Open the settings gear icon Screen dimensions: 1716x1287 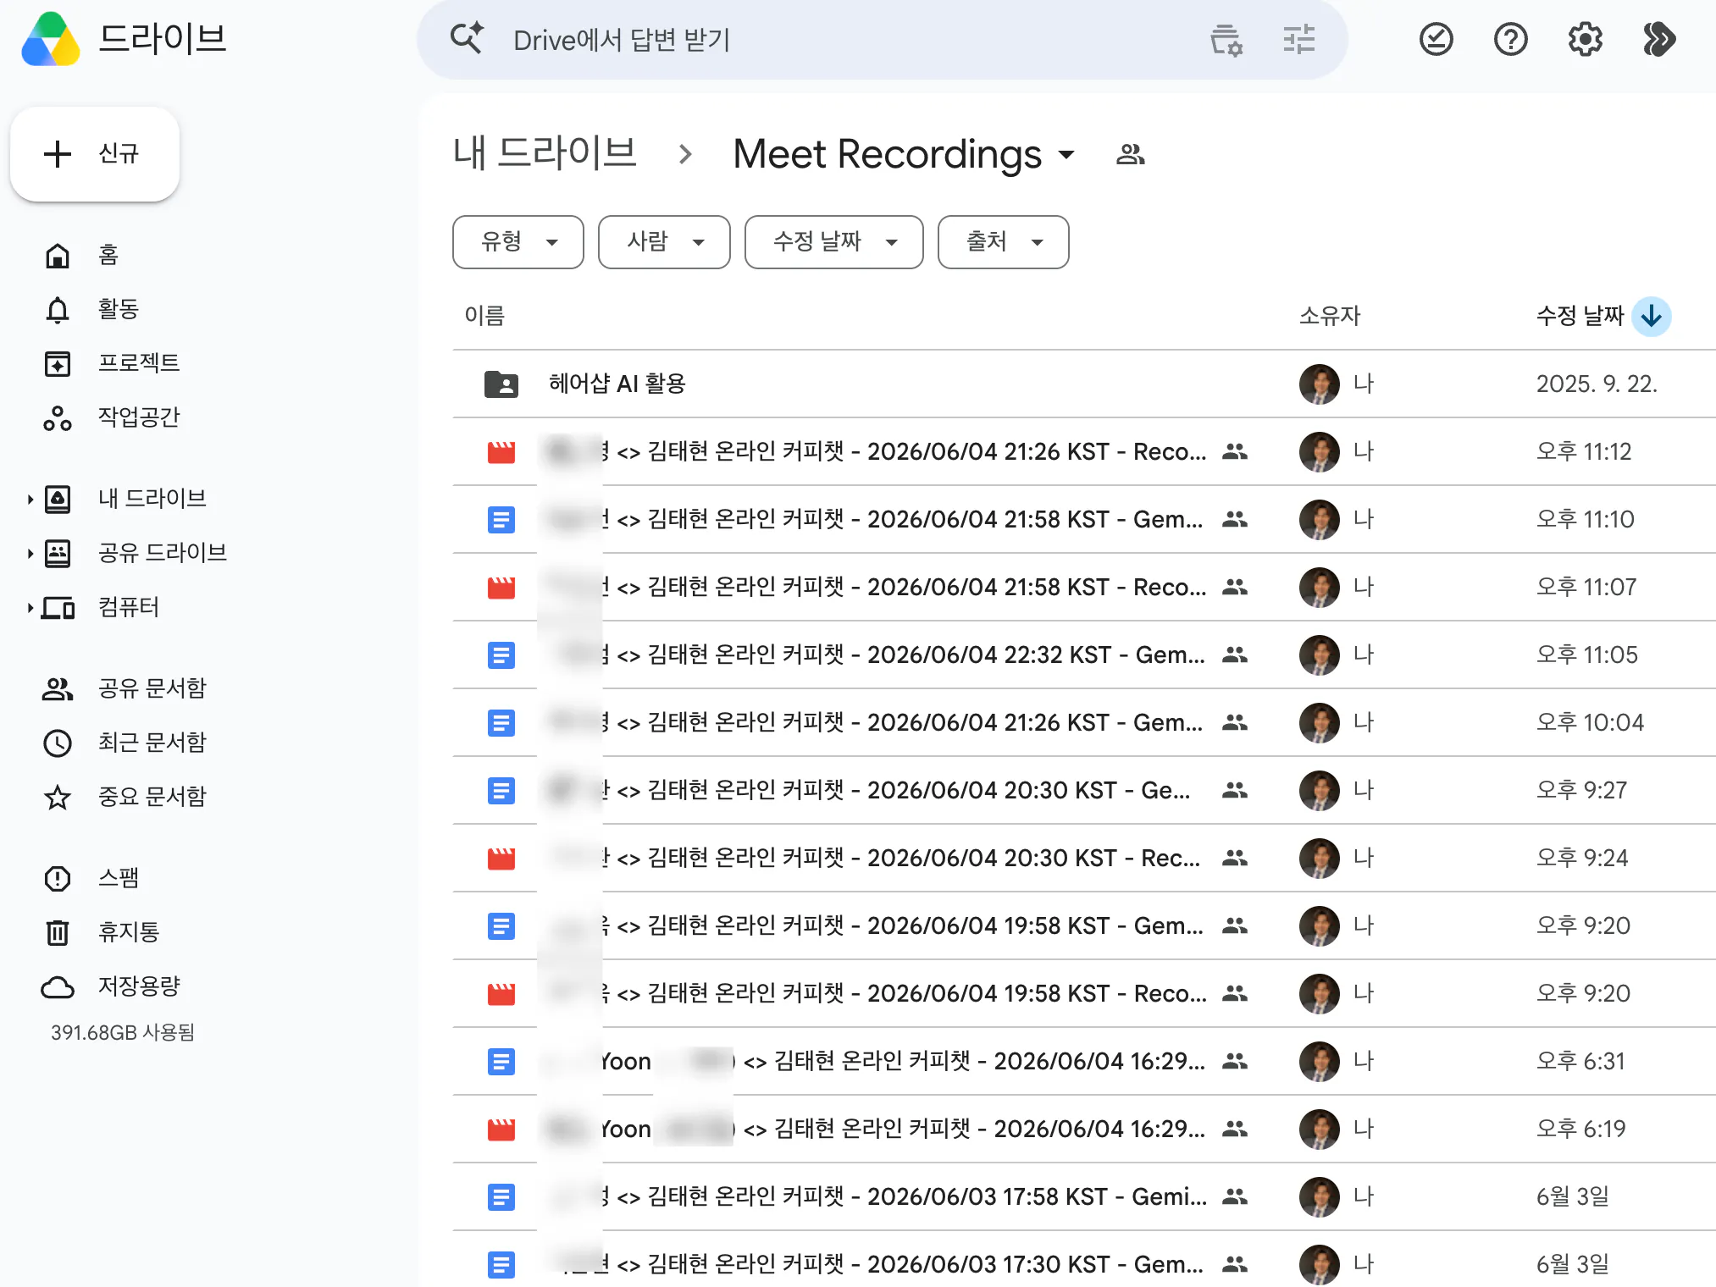pos(1585,39)
